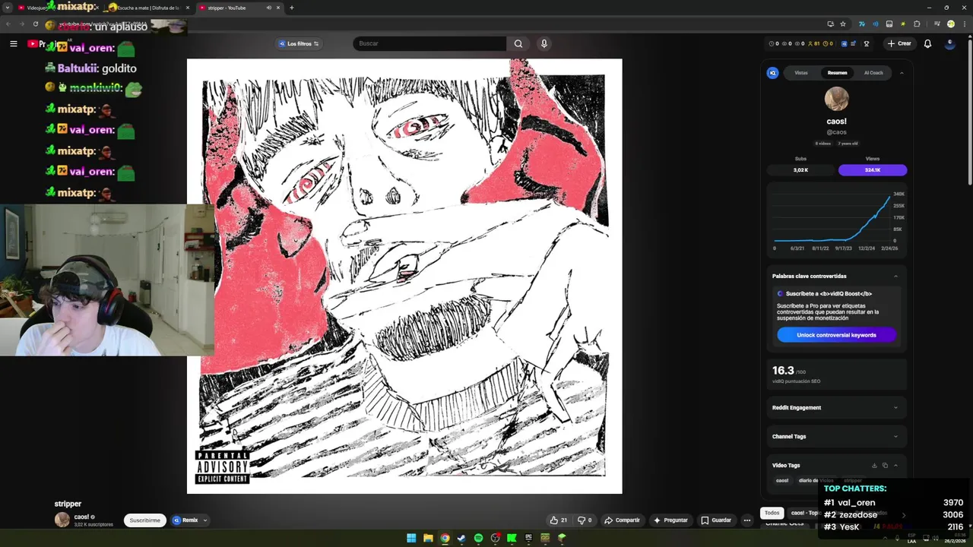Open more actions ellipsis under video
973x547 pixels.
coord(747,520)
